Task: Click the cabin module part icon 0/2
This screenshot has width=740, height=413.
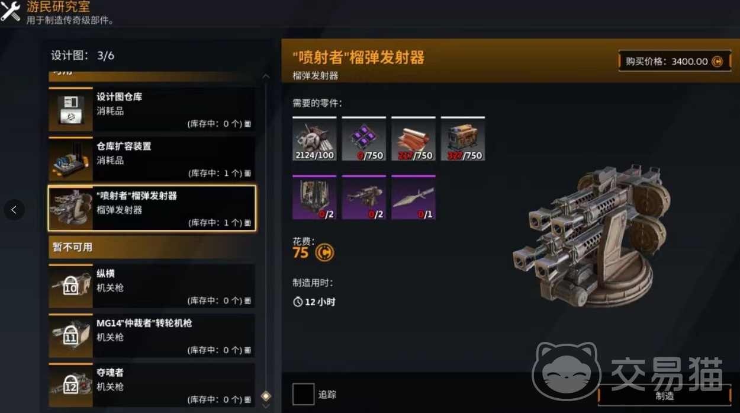Action: click(x=314, y=197)
